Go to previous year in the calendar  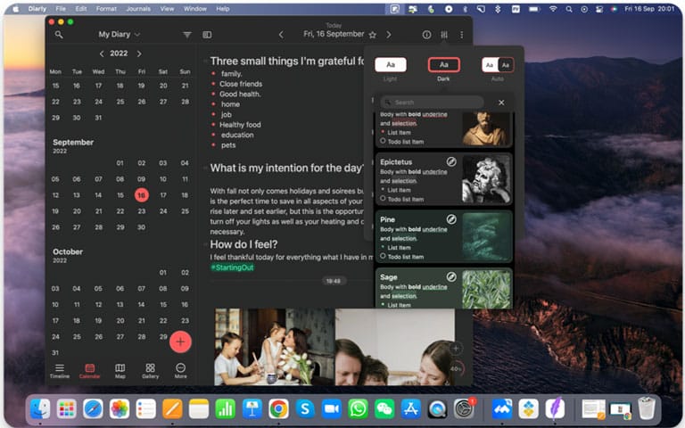[x=102, y=53]
